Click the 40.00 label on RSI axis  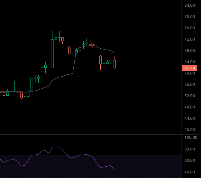tap(190, 172)
